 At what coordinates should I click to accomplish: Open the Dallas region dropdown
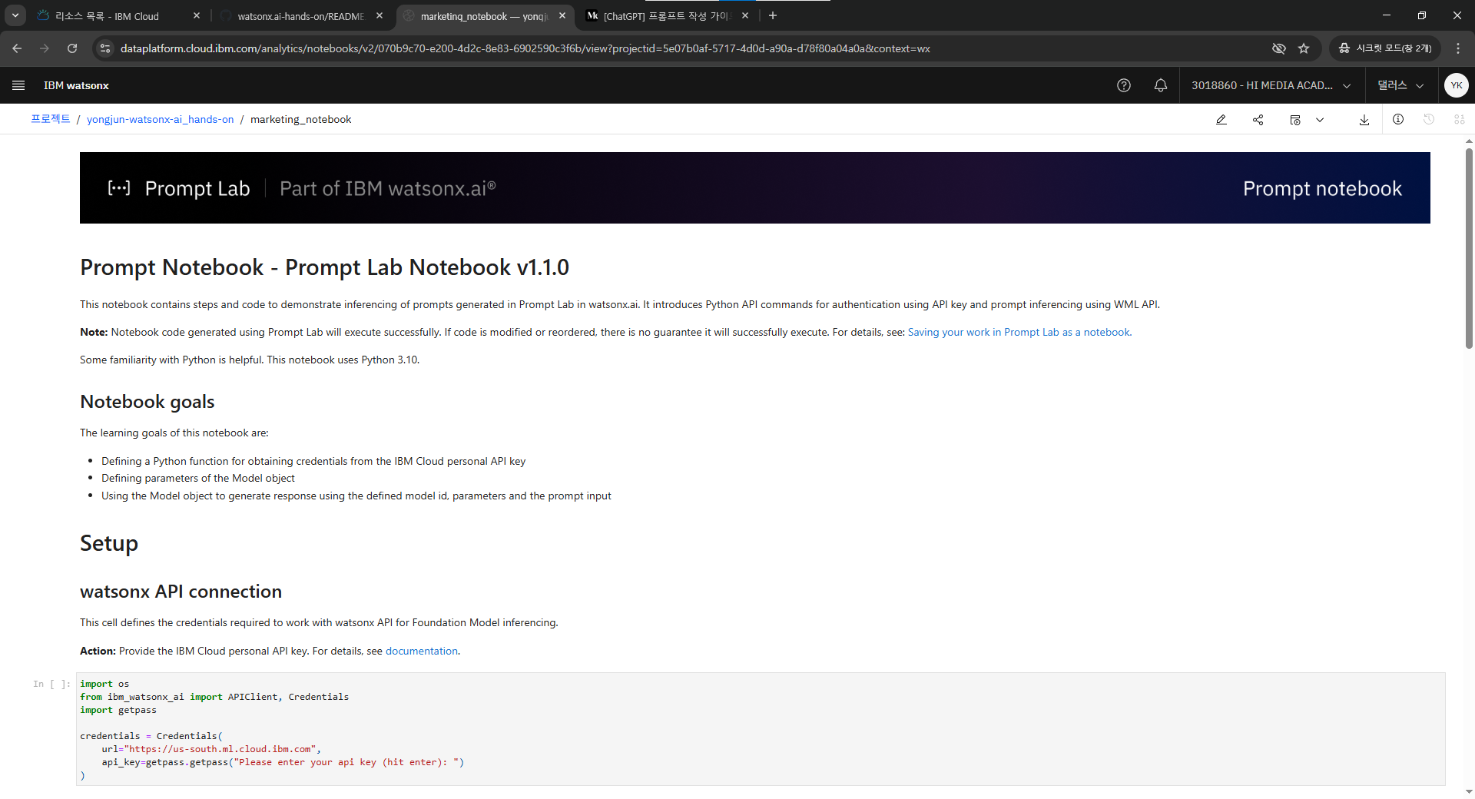[x=1400, y=85]
